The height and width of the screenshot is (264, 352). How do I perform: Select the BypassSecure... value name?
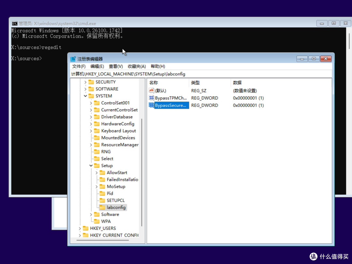click(x=171, y=105)
